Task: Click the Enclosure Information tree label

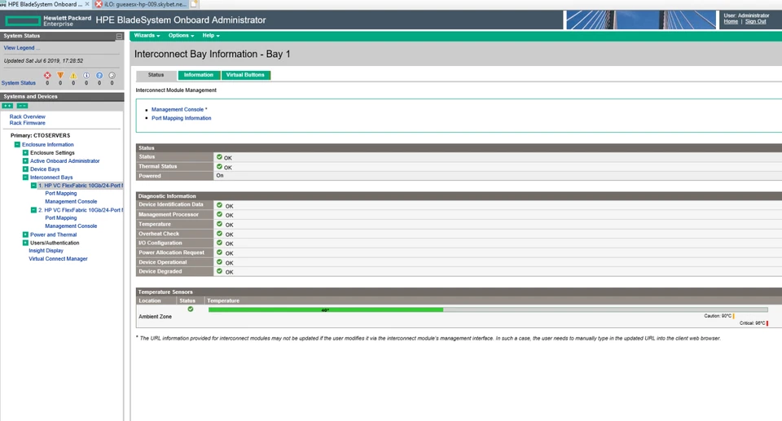Action: [48, 145]
